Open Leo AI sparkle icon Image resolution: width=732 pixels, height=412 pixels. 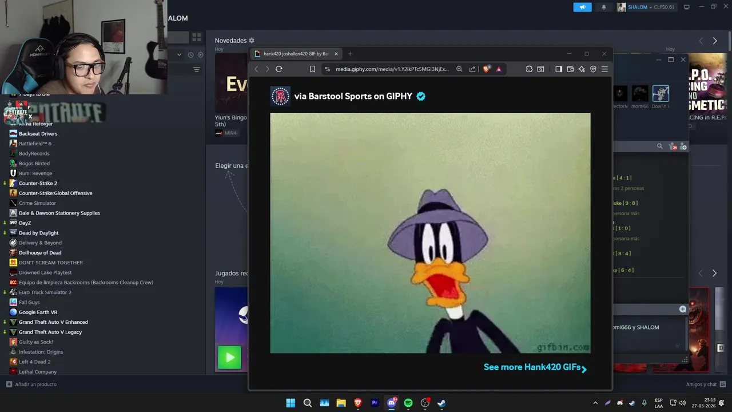(582, 69)
